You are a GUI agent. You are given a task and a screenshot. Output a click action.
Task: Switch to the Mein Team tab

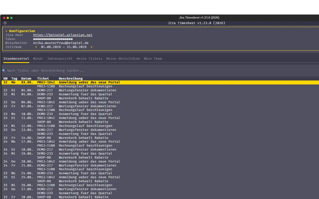tap(153, 59)
